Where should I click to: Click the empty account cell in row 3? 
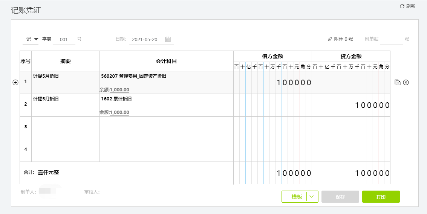click(166, 128)
